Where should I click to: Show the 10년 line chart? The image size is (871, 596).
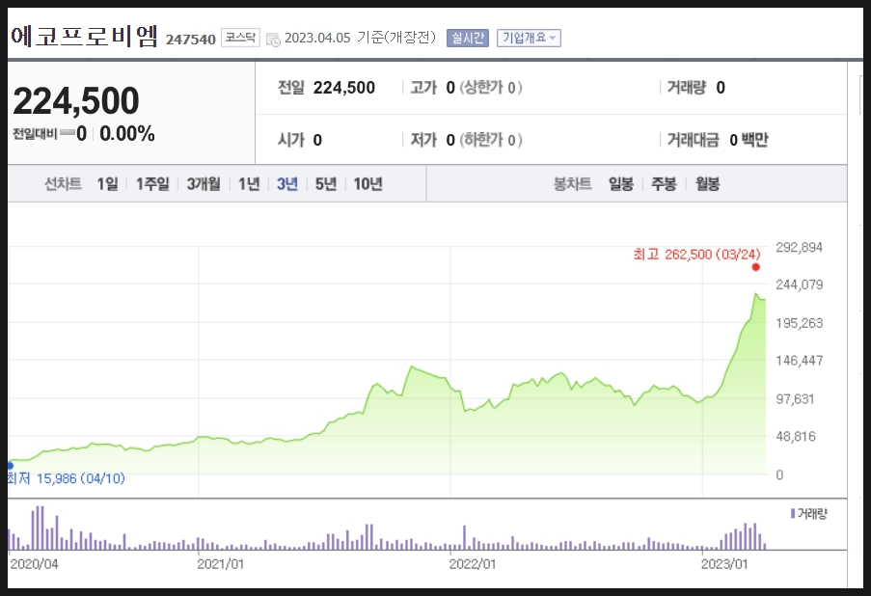point(367,184)
